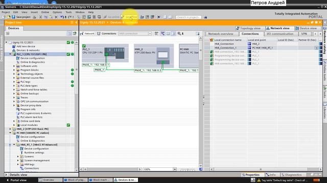Screen dimensions: 327x183
Task: Select the VPN tab
Action: (x=304, y=34)
